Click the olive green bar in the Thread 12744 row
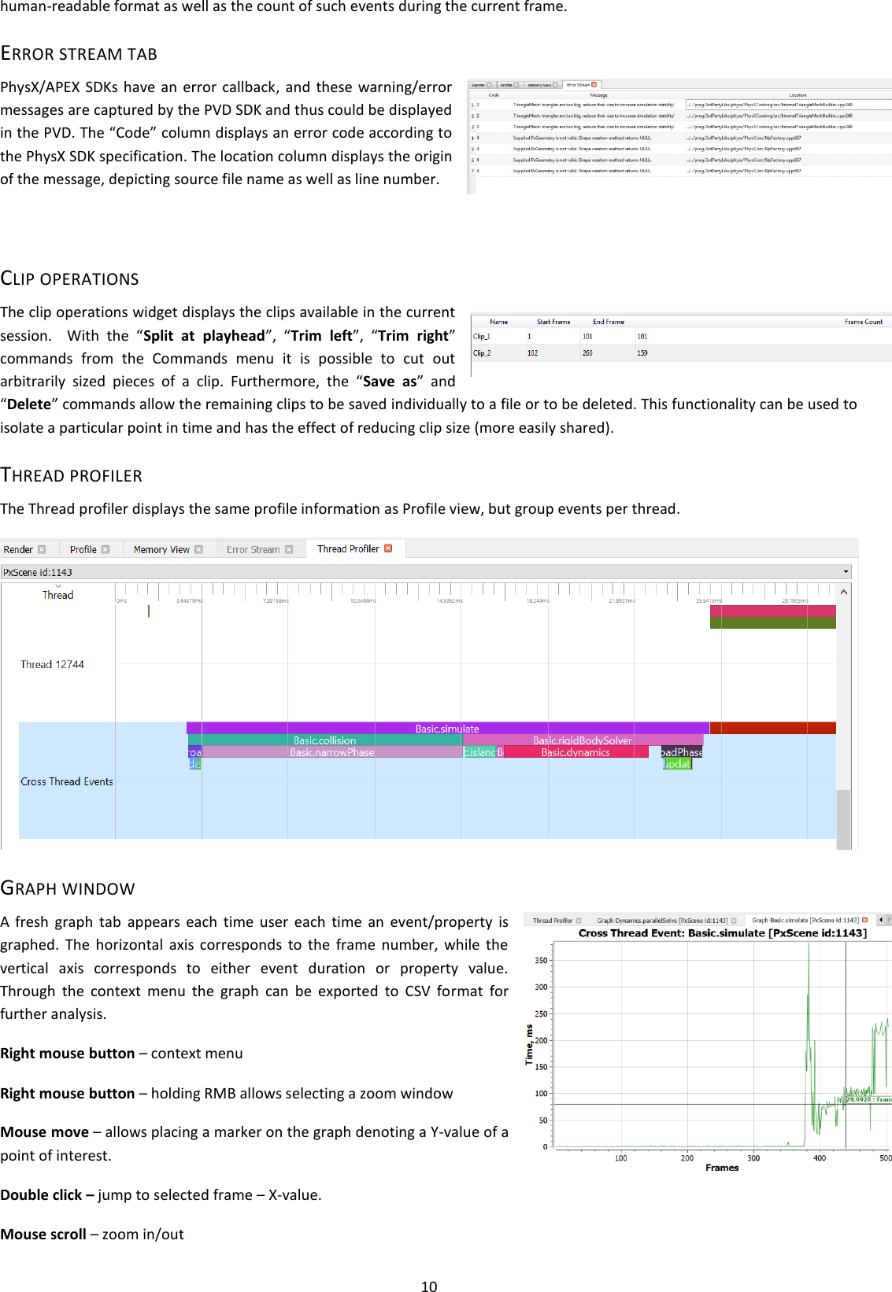The height and width of the screenshot is (1292, 892). point(772,623)
